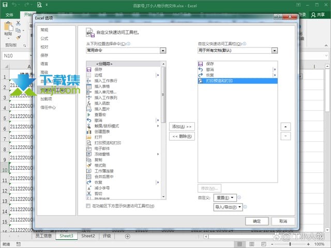Add a new sheet with the plus button
This screenshot has height=248, width=331.
coord(128,237)
